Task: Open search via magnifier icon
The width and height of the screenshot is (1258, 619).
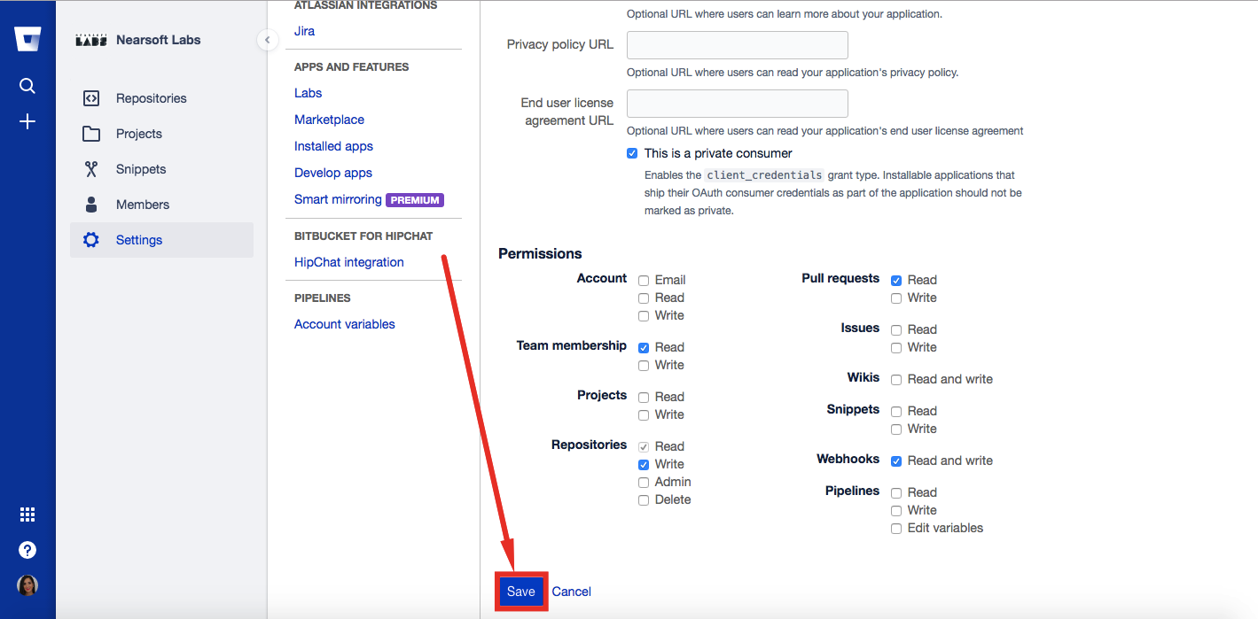Action: (27, 86)
